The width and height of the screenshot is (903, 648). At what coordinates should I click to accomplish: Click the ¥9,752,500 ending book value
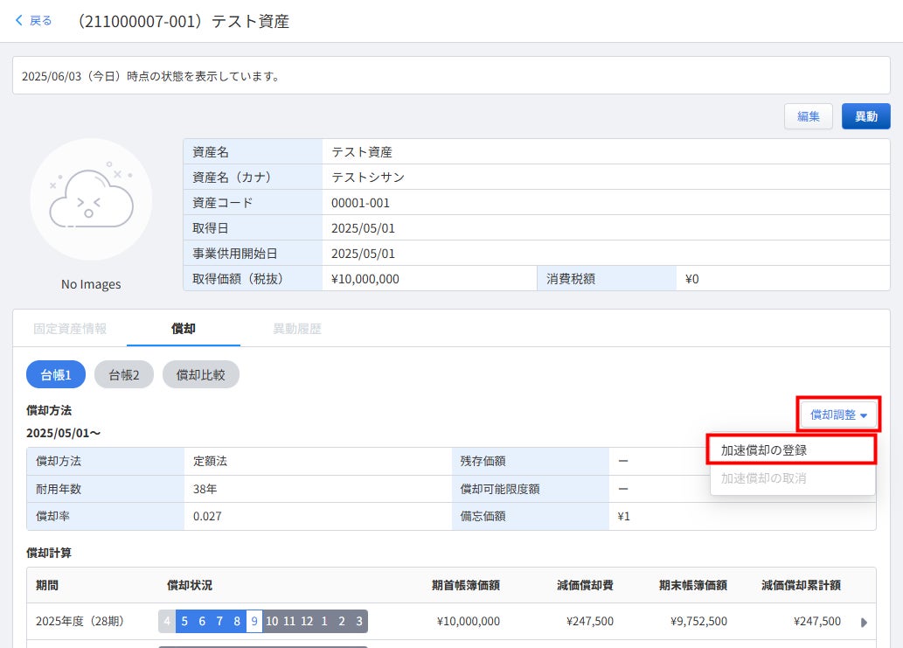[698, 622]
